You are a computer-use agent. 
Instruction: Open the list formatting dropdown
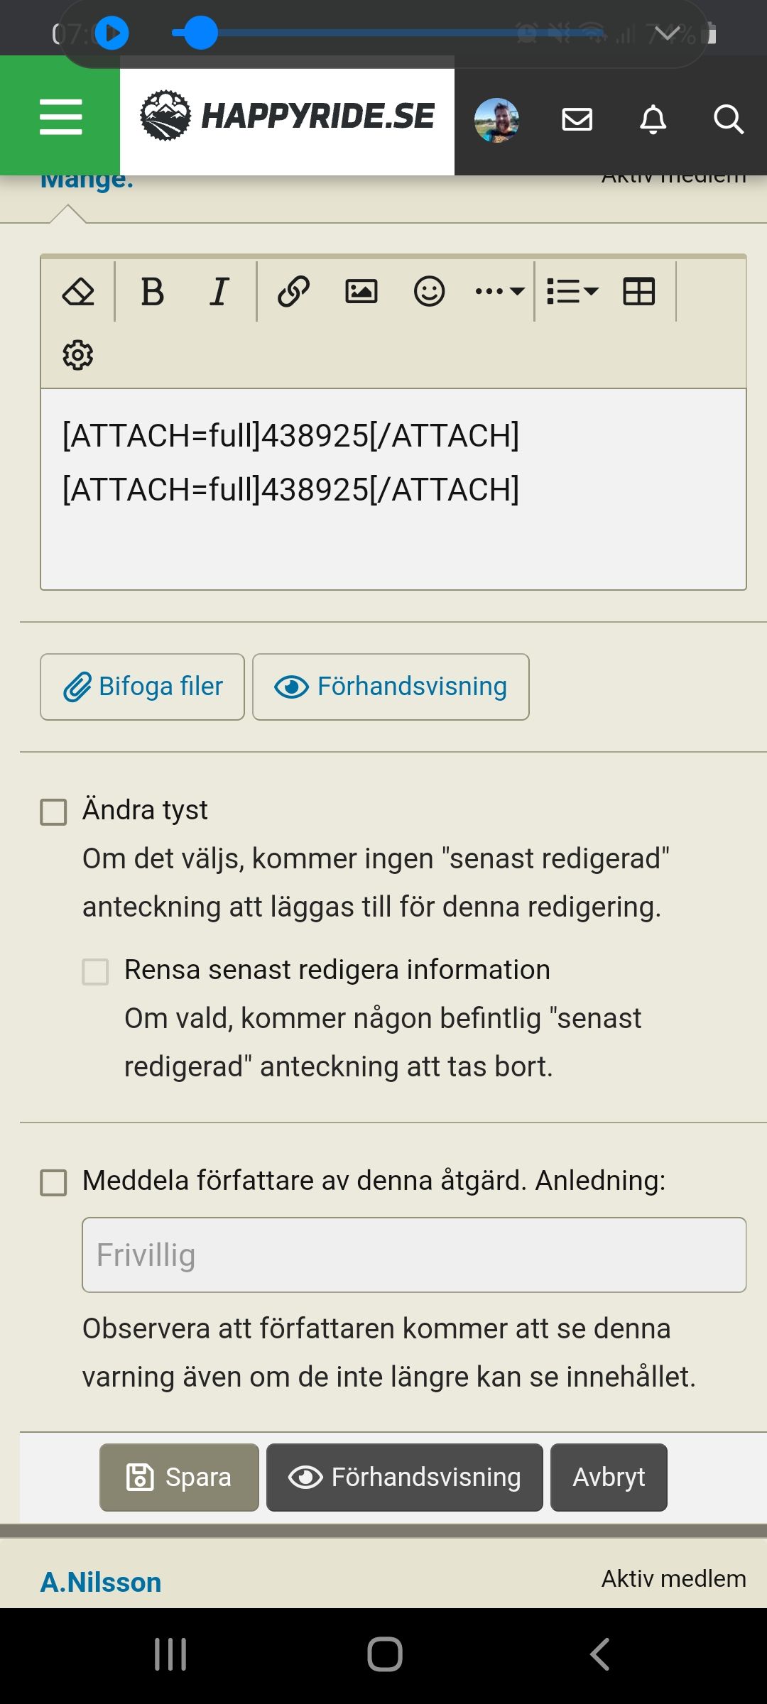pyautogui.click(x=572, y=292)
